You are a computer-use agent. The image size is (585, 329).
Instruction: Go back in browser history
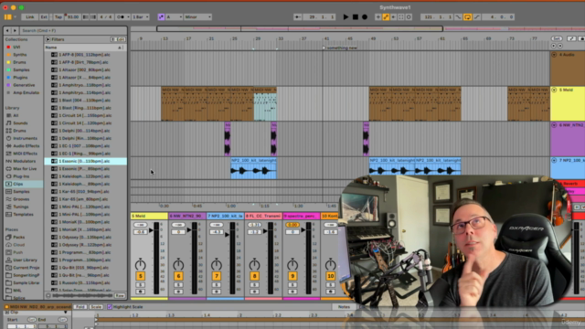pos(7,30)
